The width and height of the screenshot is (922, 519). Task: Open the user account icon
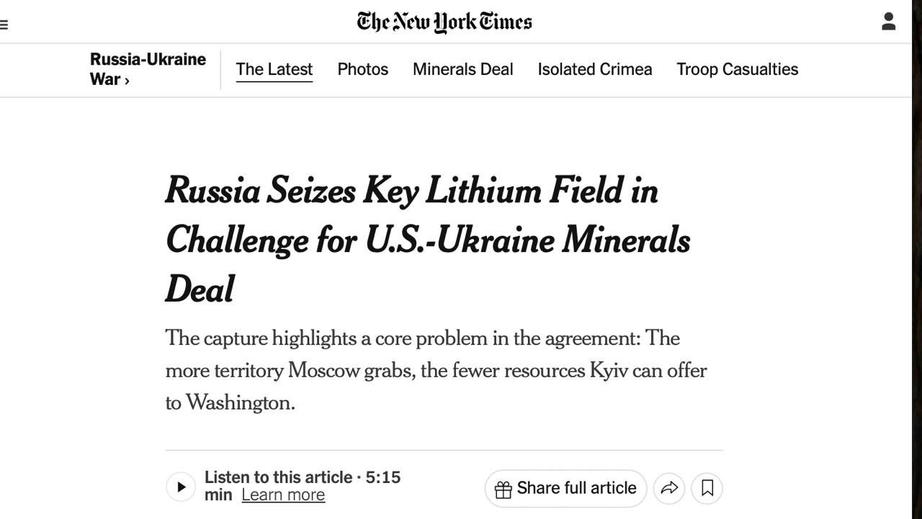[888, 22]
